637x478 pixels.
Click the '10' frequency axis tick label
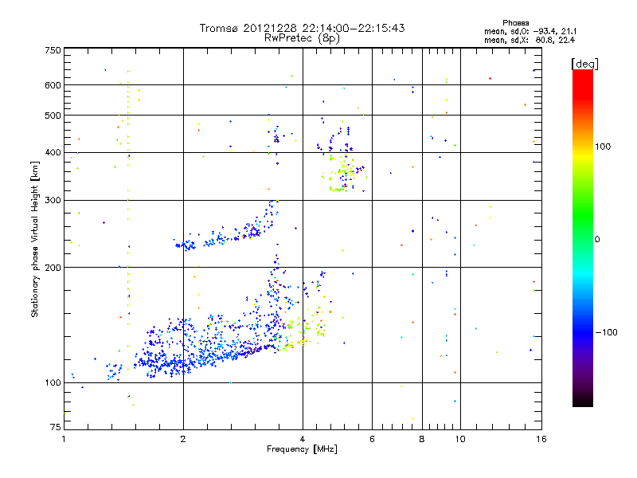(460, 439)
